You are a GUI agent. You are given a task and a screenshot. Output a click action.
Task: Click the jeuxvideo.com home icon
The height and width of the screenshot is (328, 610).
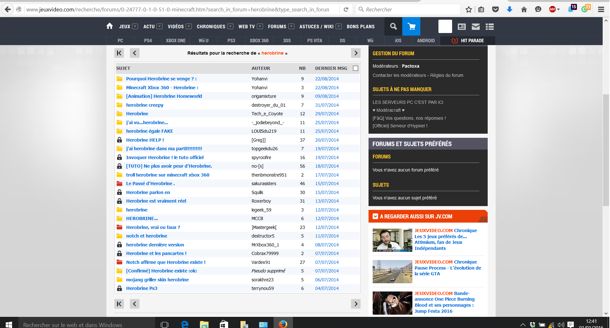coord(110,26)
